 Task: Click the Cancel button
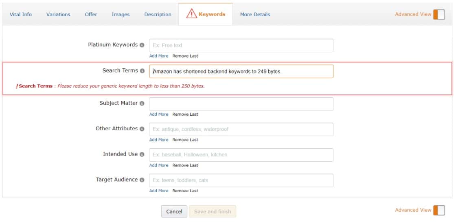point(174,211)
